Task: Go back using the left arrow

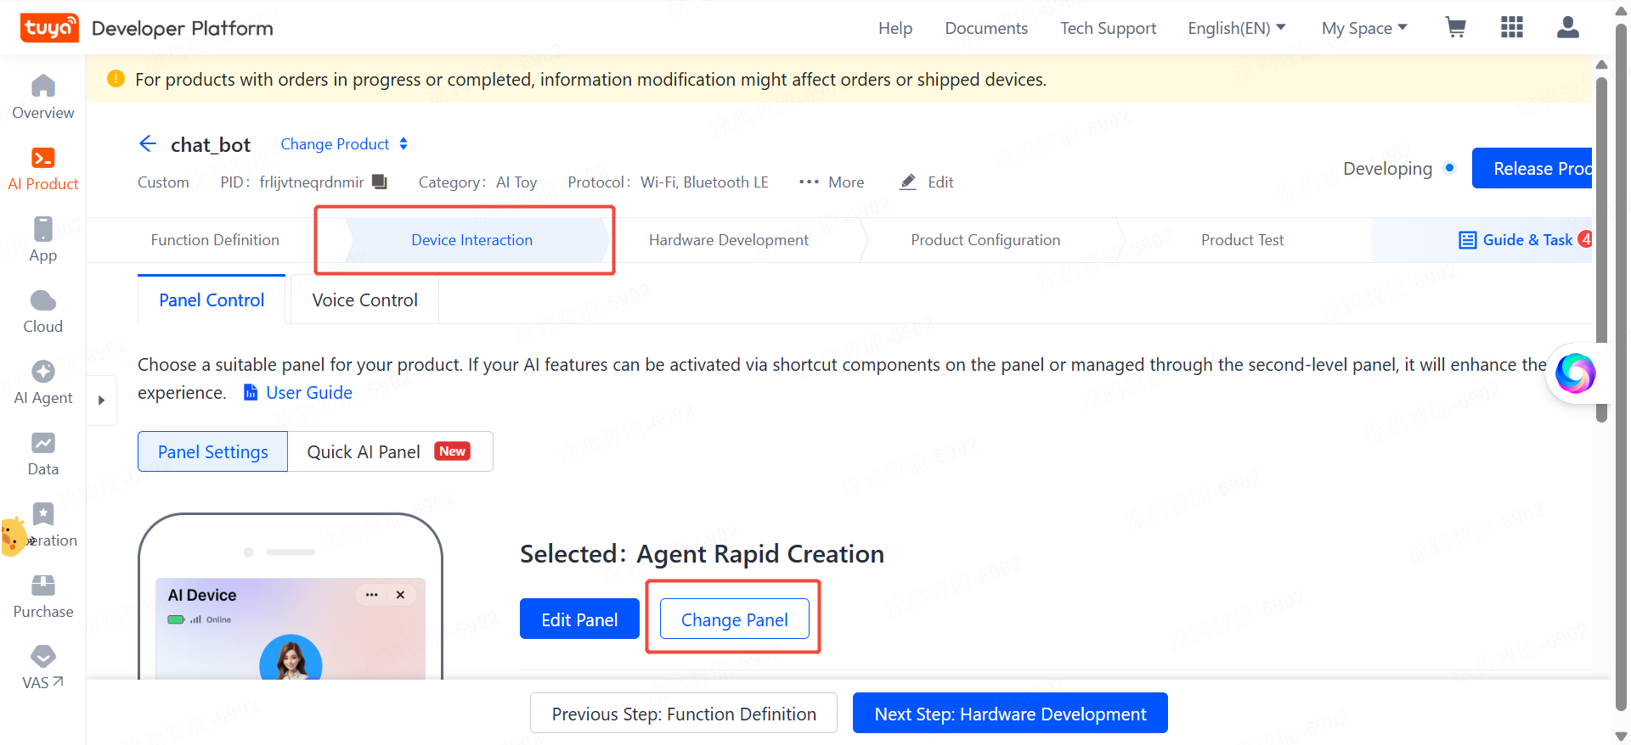Action: point(148,143)
